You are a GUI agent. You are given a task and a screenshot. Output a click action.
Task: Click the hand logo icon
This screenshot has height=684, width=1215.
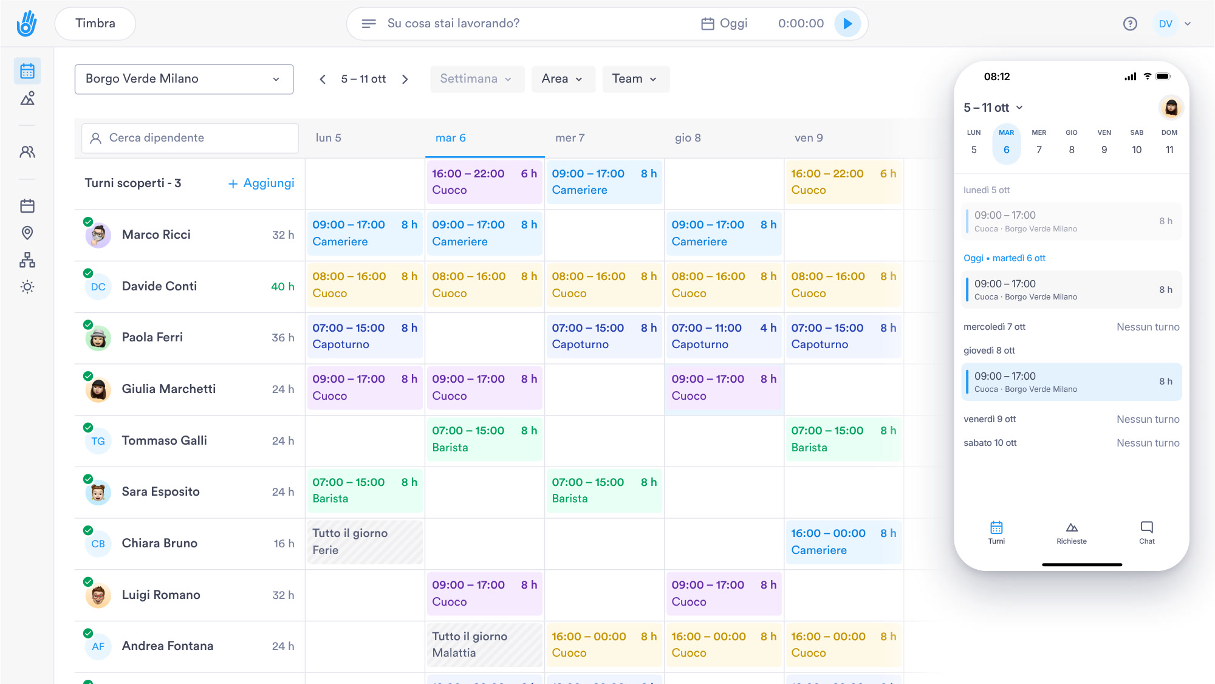27,24
